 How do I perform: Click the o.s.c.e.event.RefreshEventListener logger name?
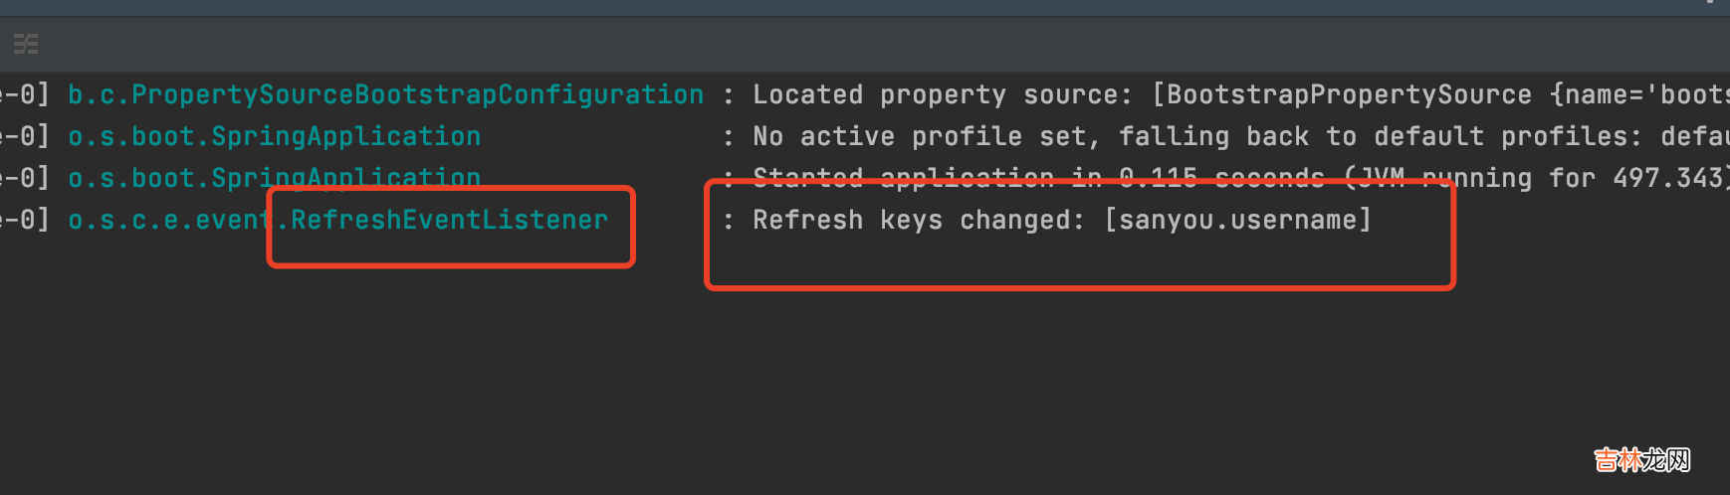pyautogui.click(x=337, y=220)
